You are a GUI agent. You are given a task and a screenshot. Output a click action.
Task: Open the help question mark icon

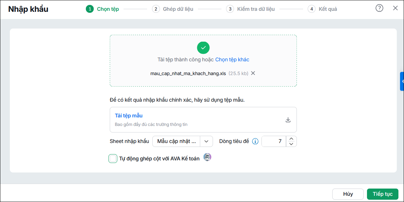coord(379,8)
